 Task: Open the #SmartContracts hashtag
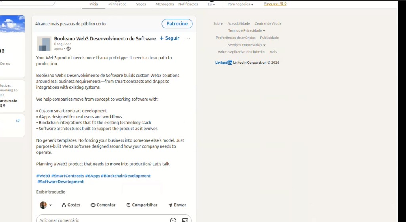coord(67,176)
